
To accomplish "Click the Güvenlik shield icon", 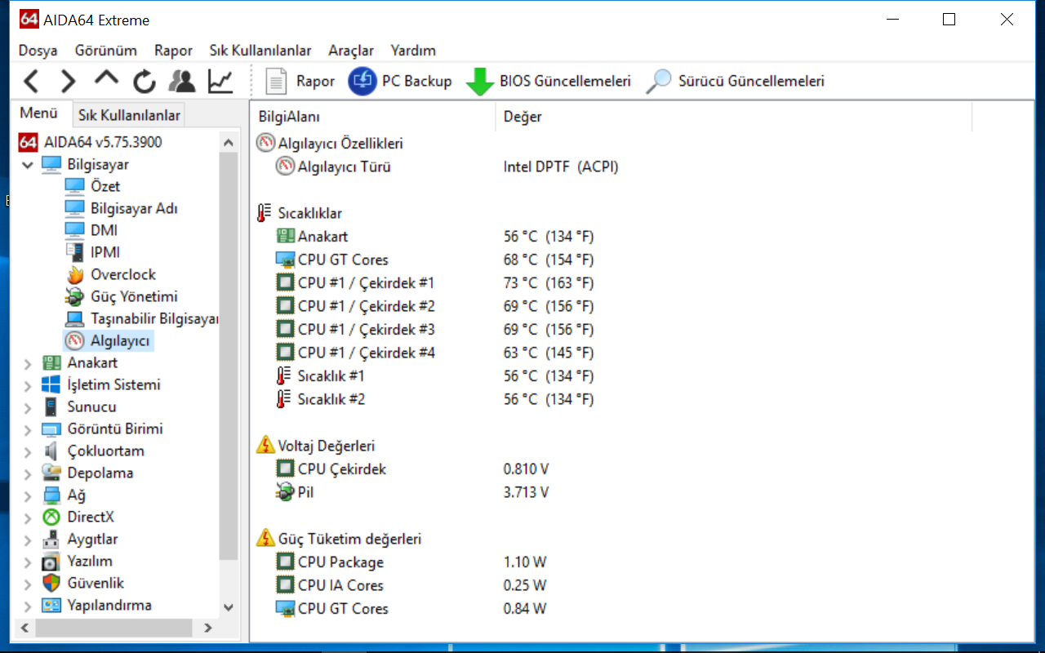I will (x=51, y=584).
